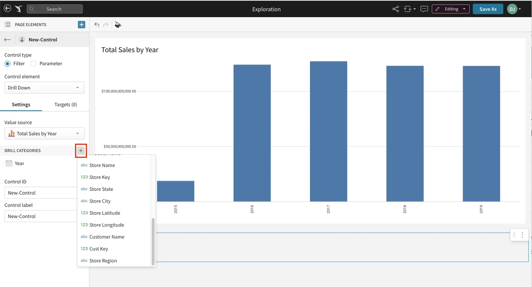Screen dimensions: 532x287
Task: Click the column list scrollbar
Action: [x=153, y=242]
